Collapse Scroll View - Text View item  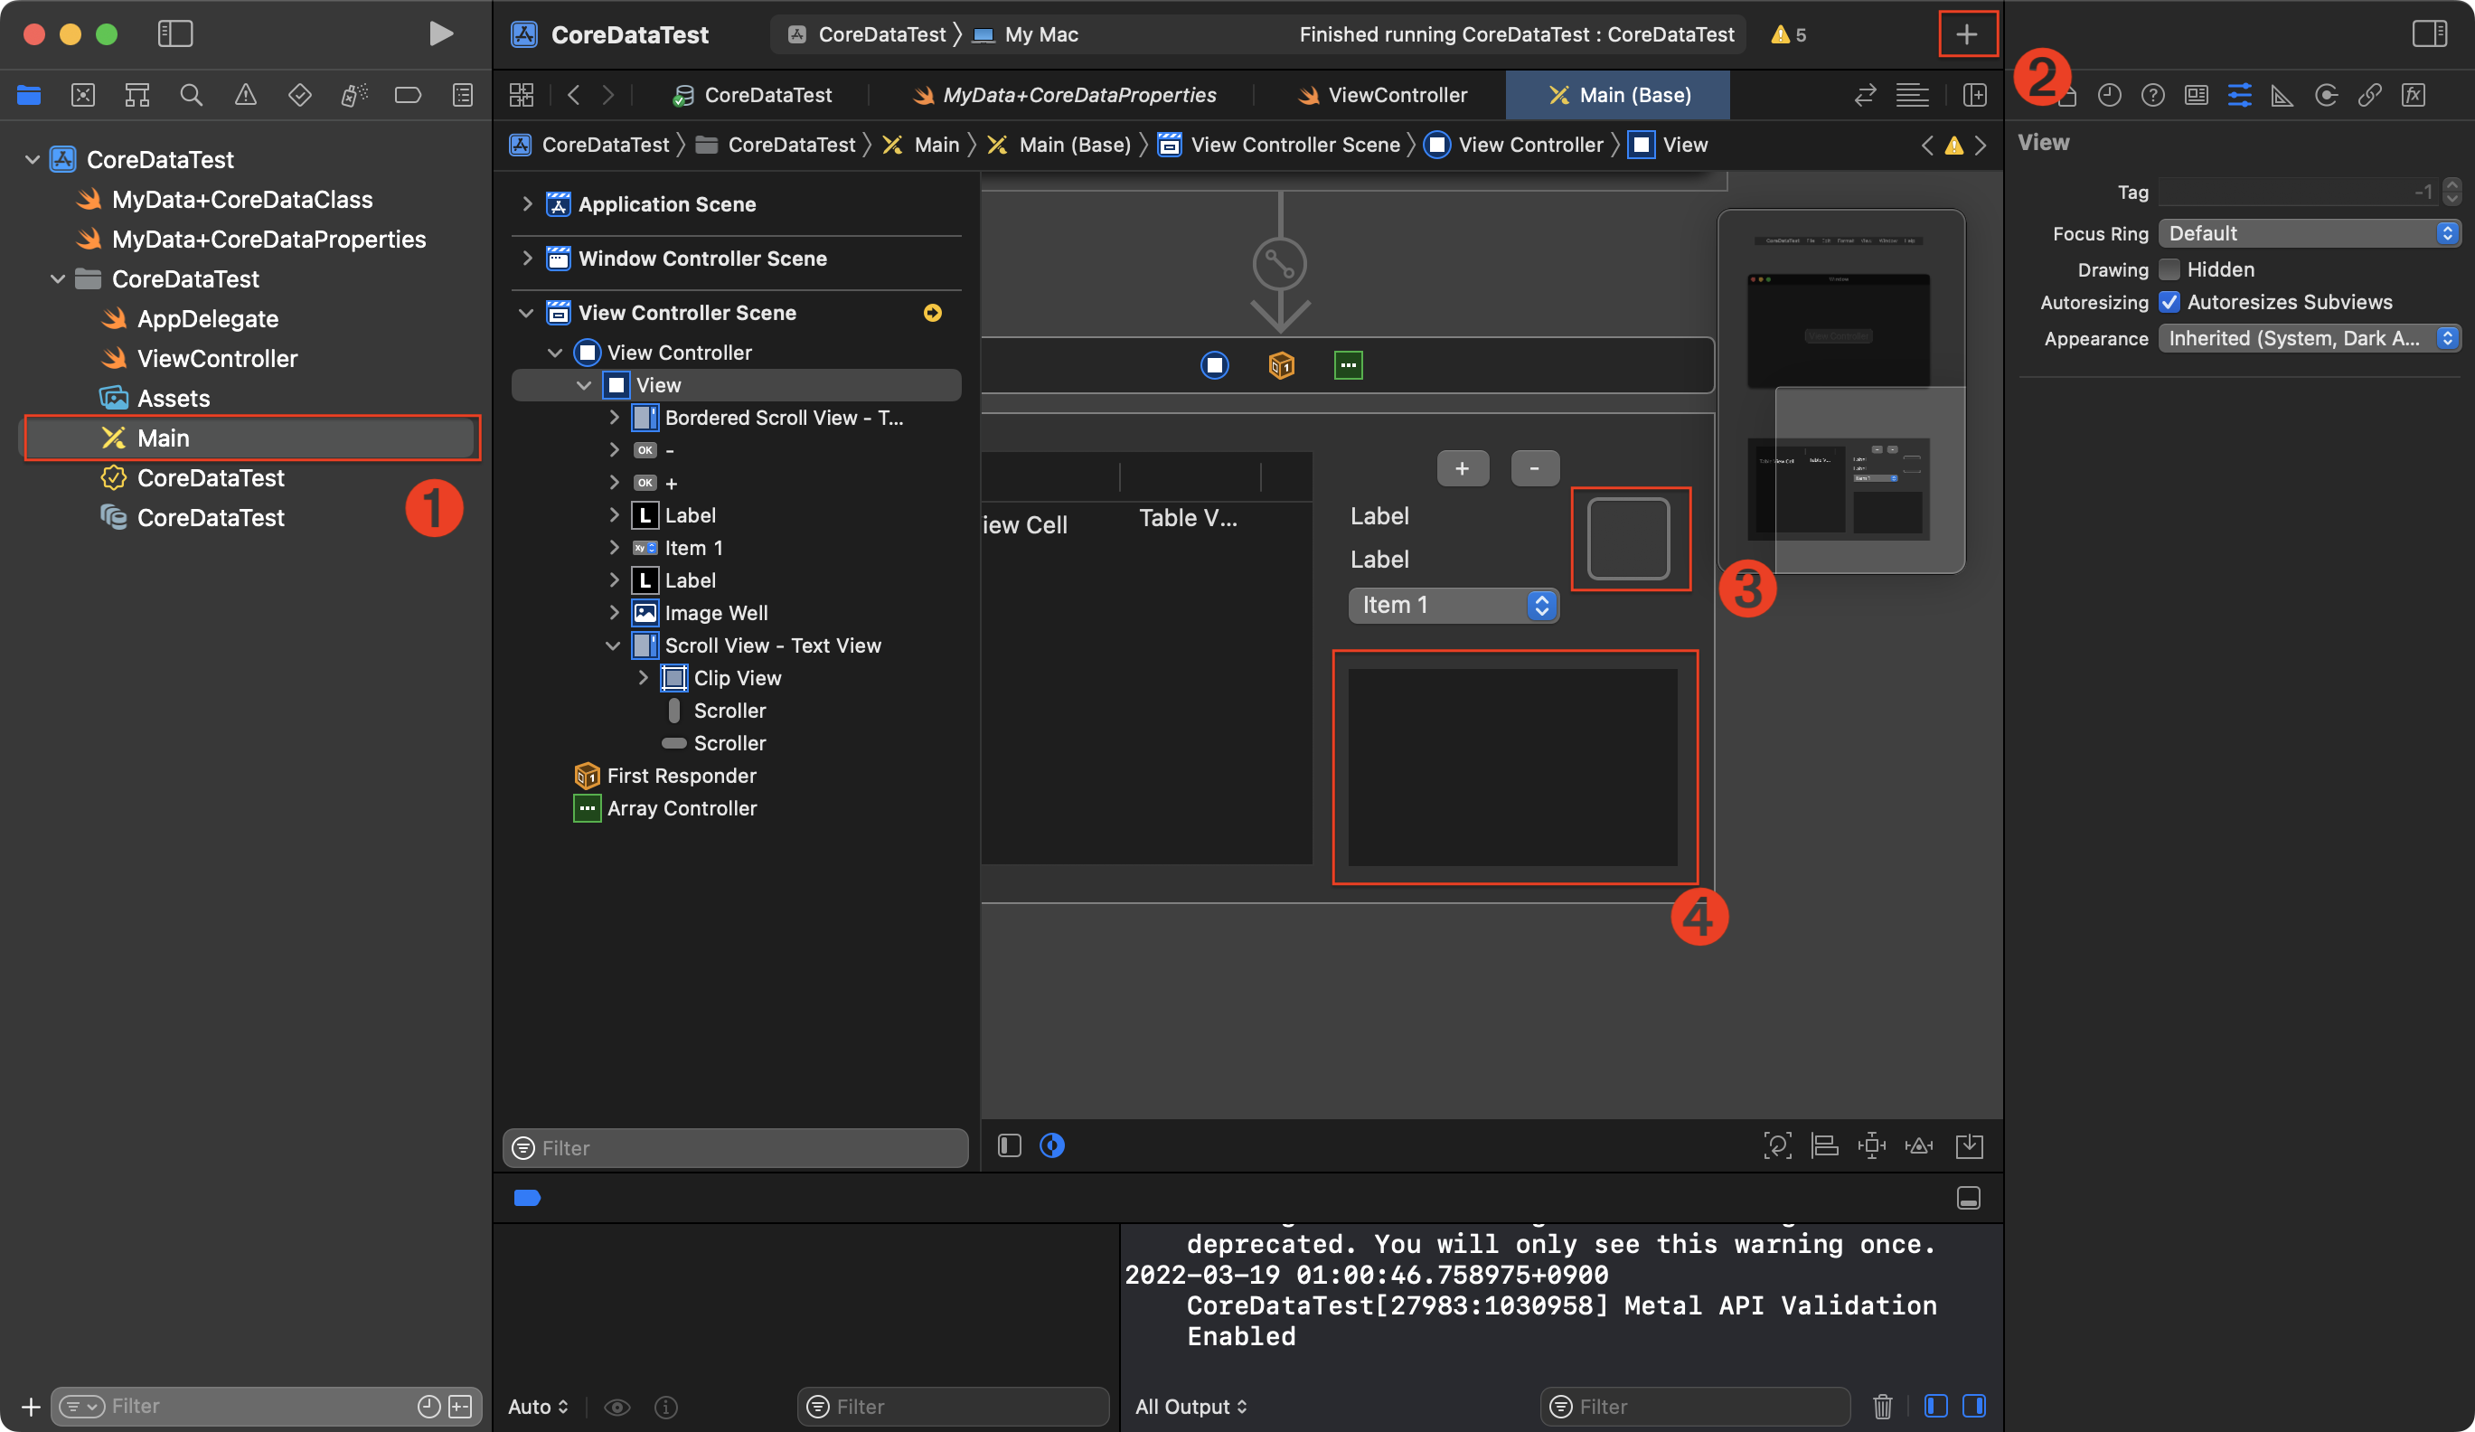(x=613, y=645)
